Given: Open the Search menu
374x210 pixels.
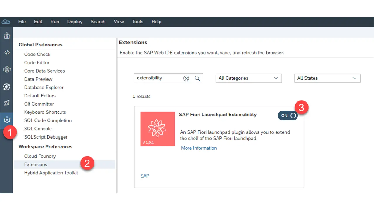Looking at the screenshot, I should pyautogui.click(x=98, y=22).
